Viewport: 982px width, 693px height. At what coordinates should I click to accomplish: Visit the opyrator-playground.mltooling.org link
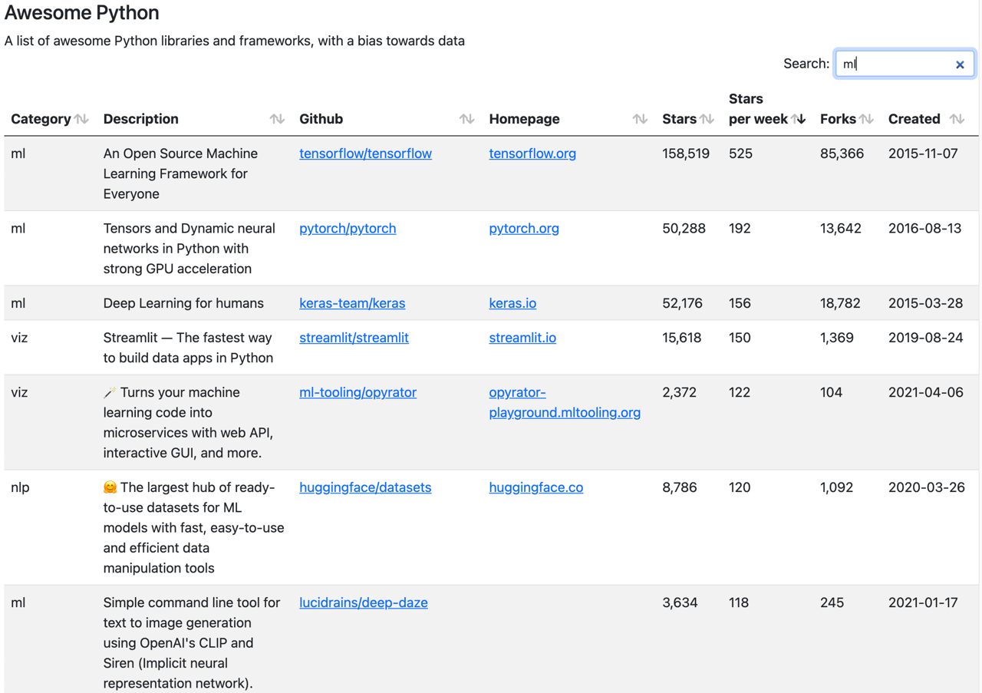[x=565, y=402]
